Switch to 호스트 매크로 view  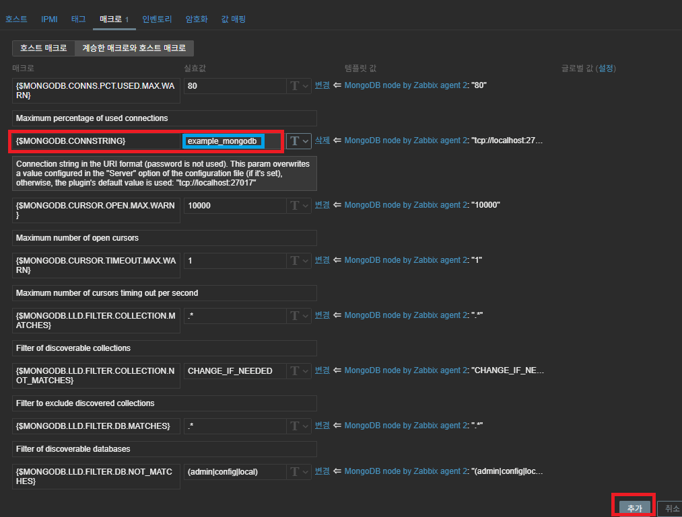43,48
